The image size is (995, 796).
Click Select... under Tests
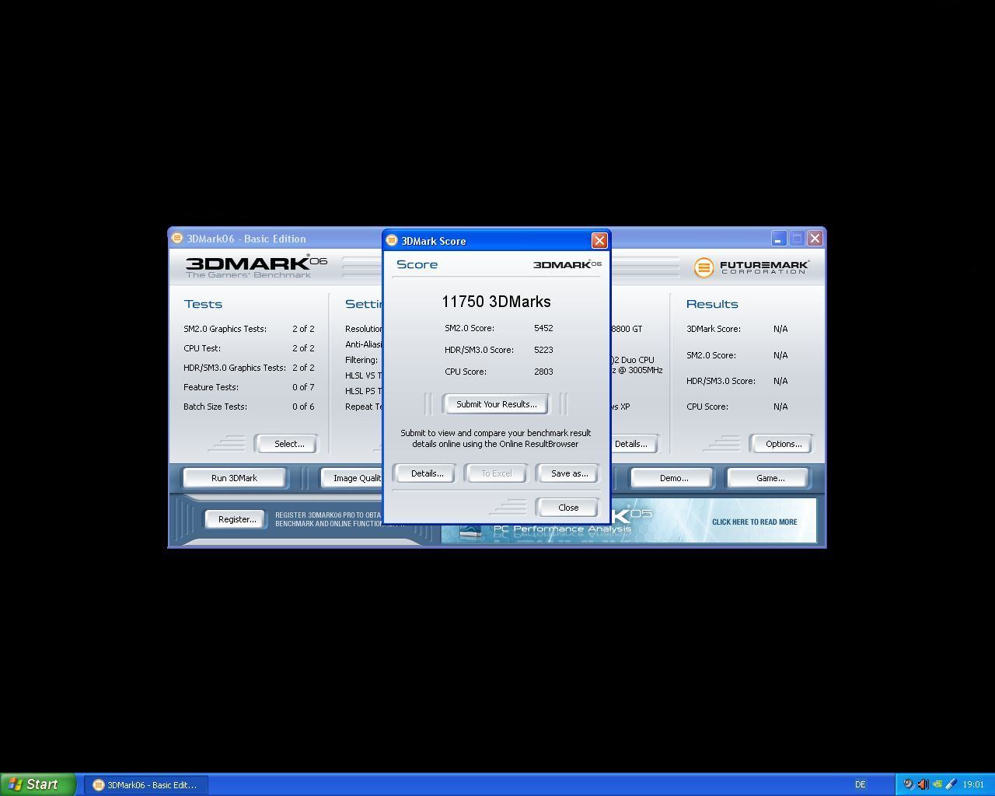288,444
